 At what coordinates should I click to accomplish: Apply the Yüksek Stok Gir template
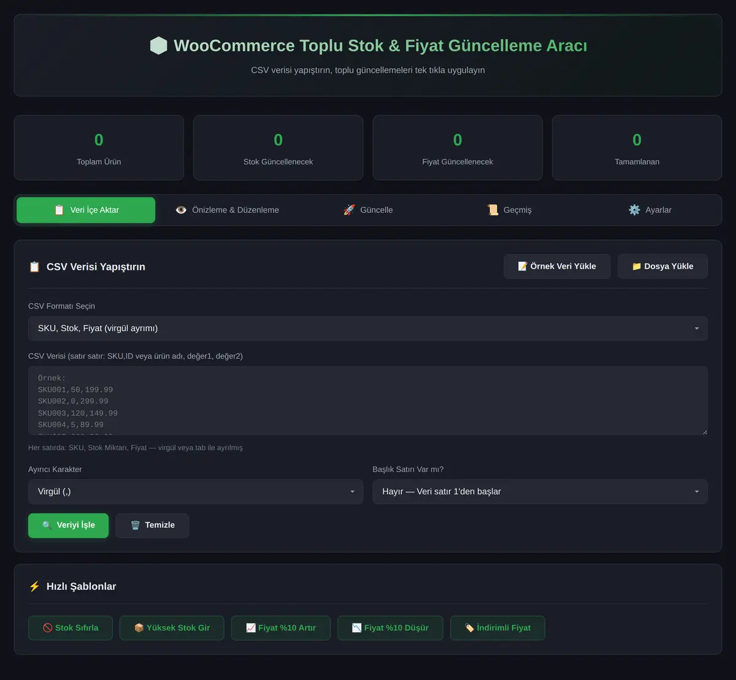click(172, 628)
